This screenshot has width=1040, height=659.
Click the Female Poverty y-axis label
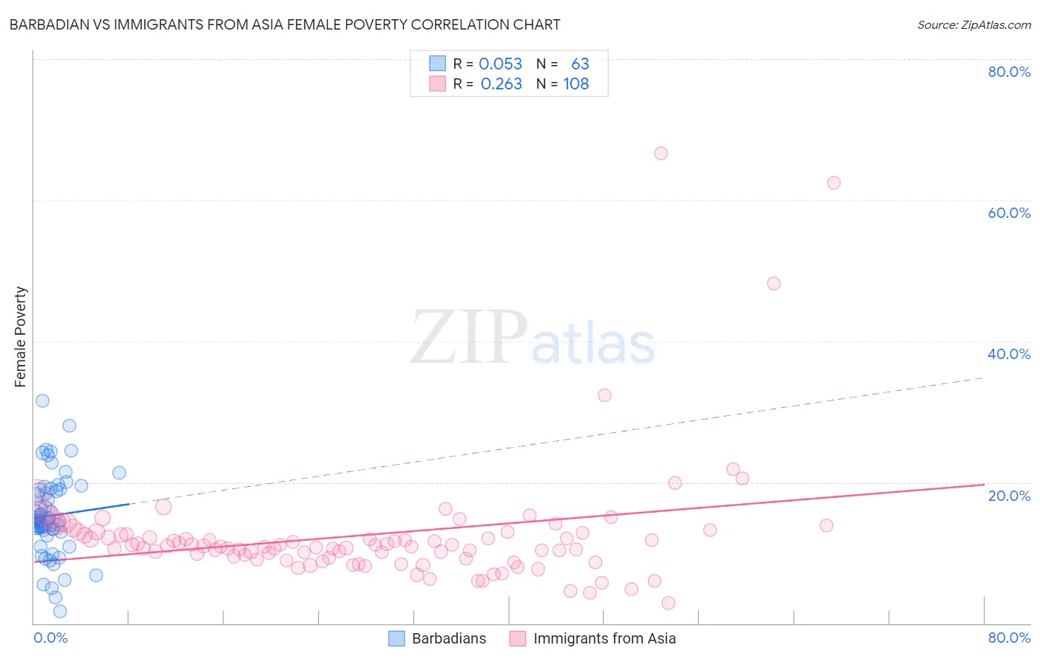(20, 337)
